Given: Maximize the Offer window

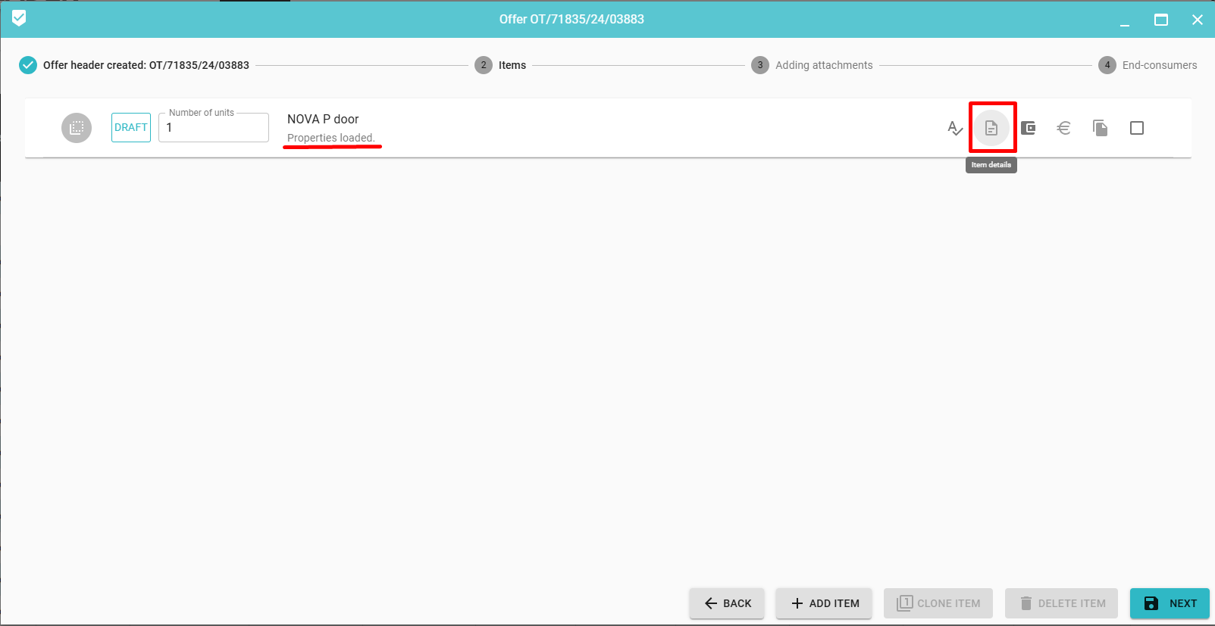Looking at the screenshot, I should (1160, 20).
